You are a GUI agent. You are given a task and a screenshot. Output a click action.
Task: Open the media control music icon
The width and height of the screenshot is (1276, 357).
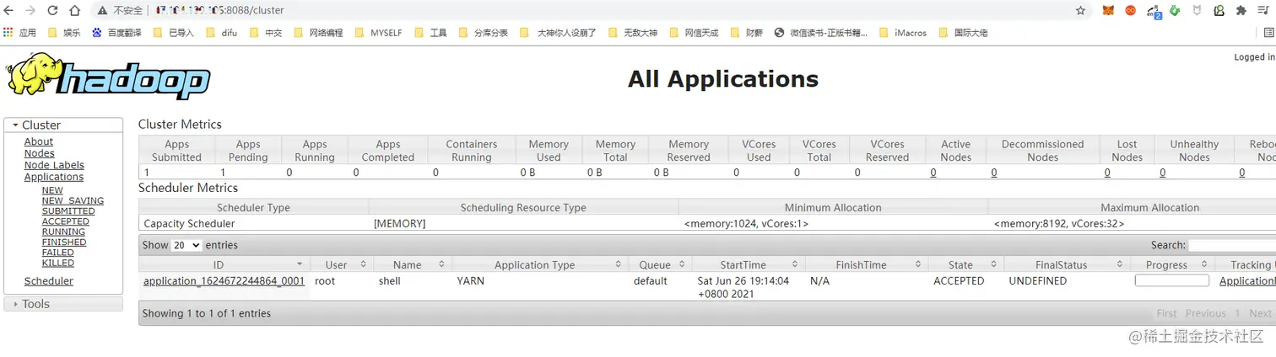[1263, 11]
